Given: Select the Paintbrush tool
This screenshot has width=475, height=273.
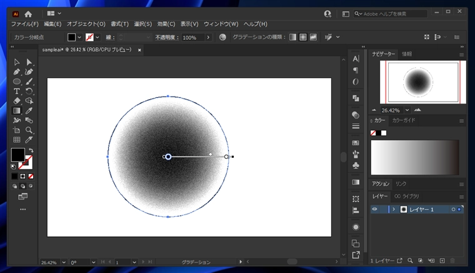Looking at the screenshot, I should pos(29,82).
